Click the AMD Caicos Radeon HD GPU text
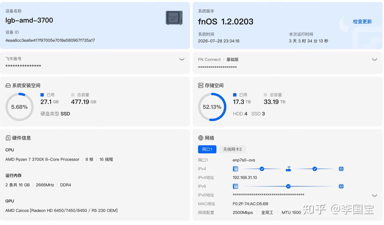384x225 pixels. [x=61, y=211]
